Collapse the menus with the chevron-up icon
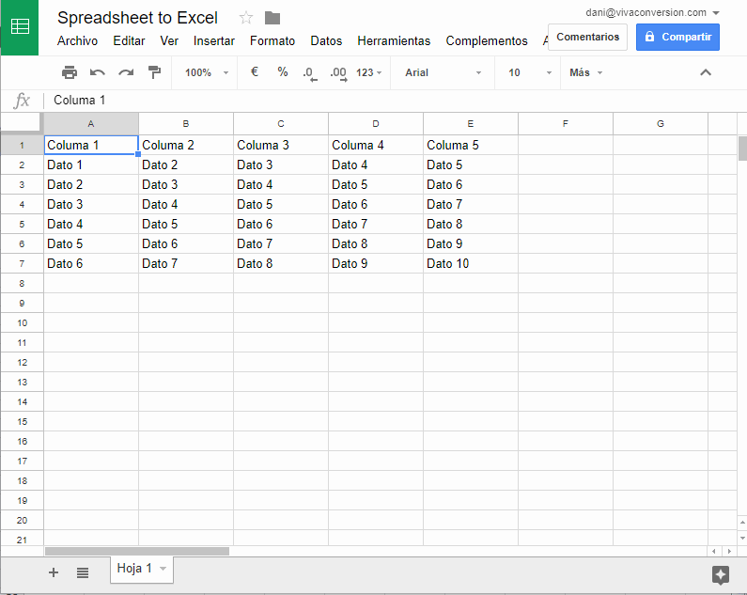Image resolution: width=747 pixels, height=595 pixels. point(705,72)
